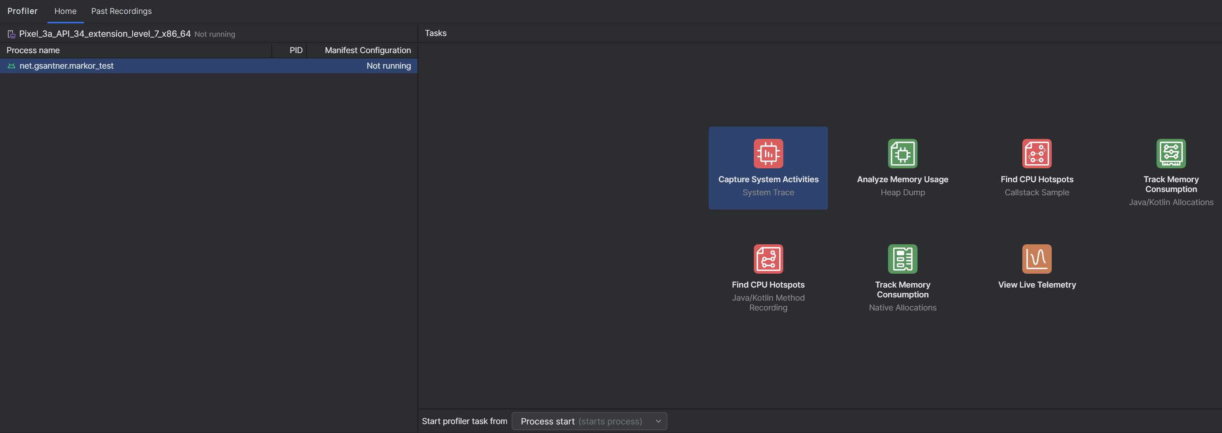Open the View Live Telemetry task icon
Screen dimensions: 1222x433
pos(1037,259)
